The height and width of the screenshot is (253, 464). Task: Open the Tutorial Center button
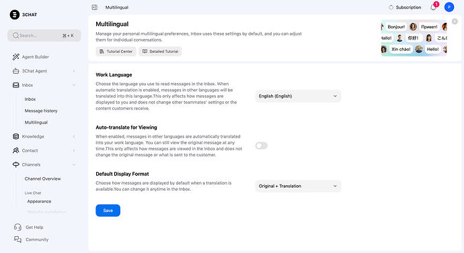tap(116, 52)
